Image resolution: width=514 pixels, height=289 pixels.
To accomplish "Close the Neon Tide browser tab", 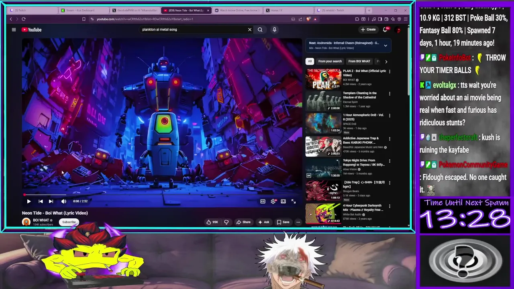I will (208, 10).
